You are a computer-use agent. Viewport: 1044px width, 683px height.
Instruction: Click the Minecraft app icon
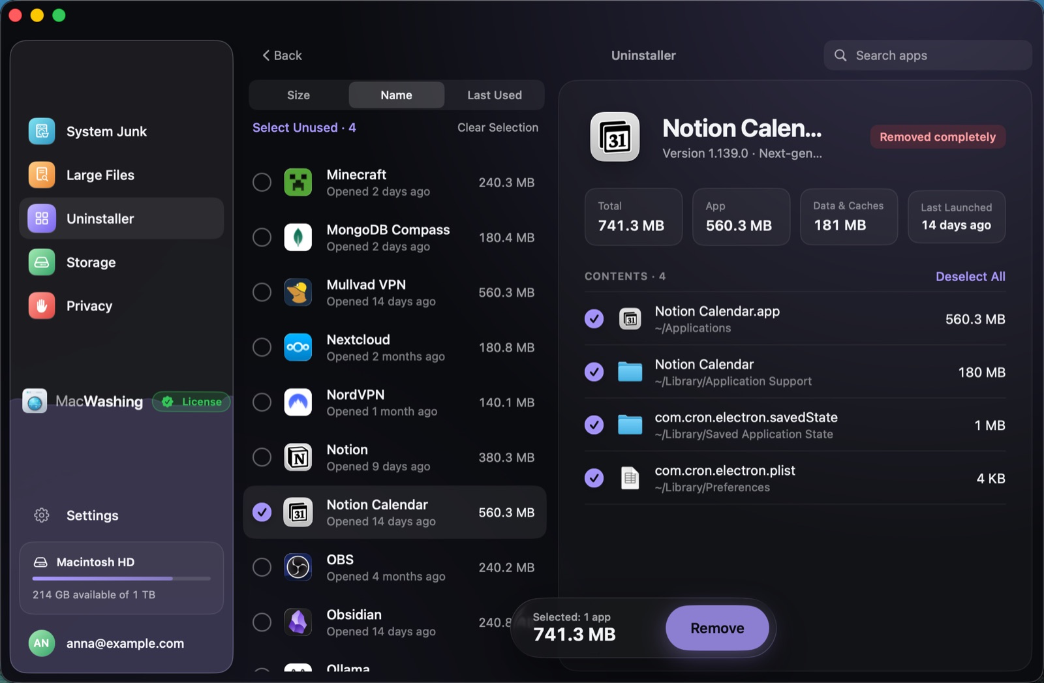tap(298, 183)
